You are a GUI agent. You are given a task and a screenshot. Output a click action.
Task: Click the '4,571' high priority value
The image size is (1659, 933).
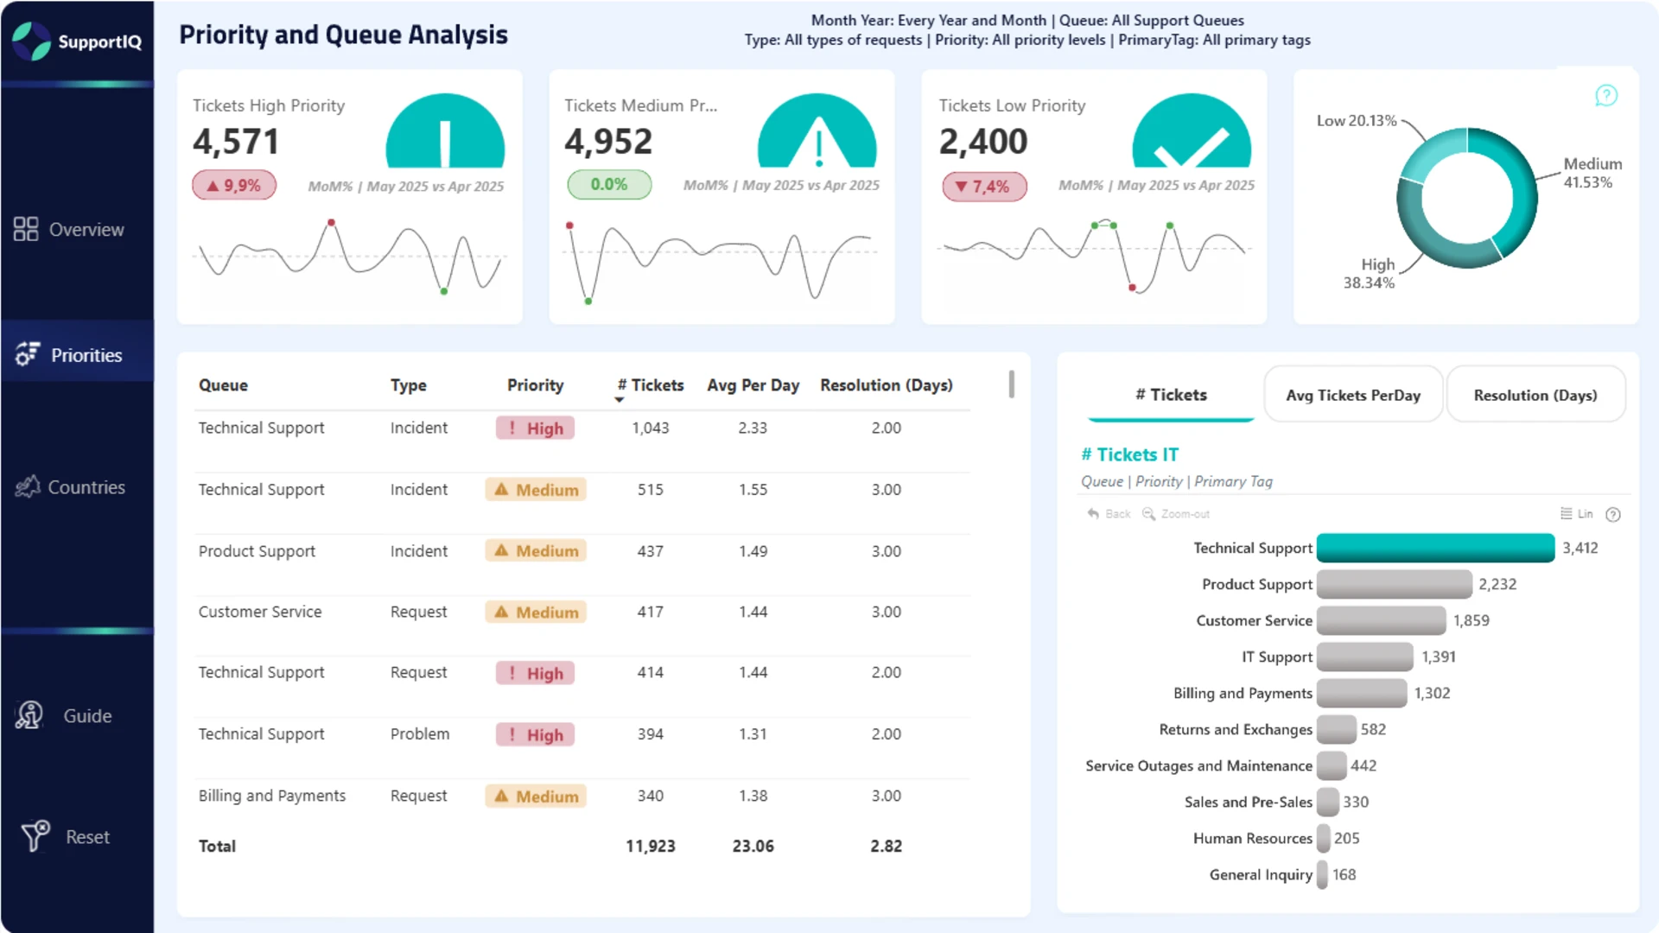(x=236, y=142)
